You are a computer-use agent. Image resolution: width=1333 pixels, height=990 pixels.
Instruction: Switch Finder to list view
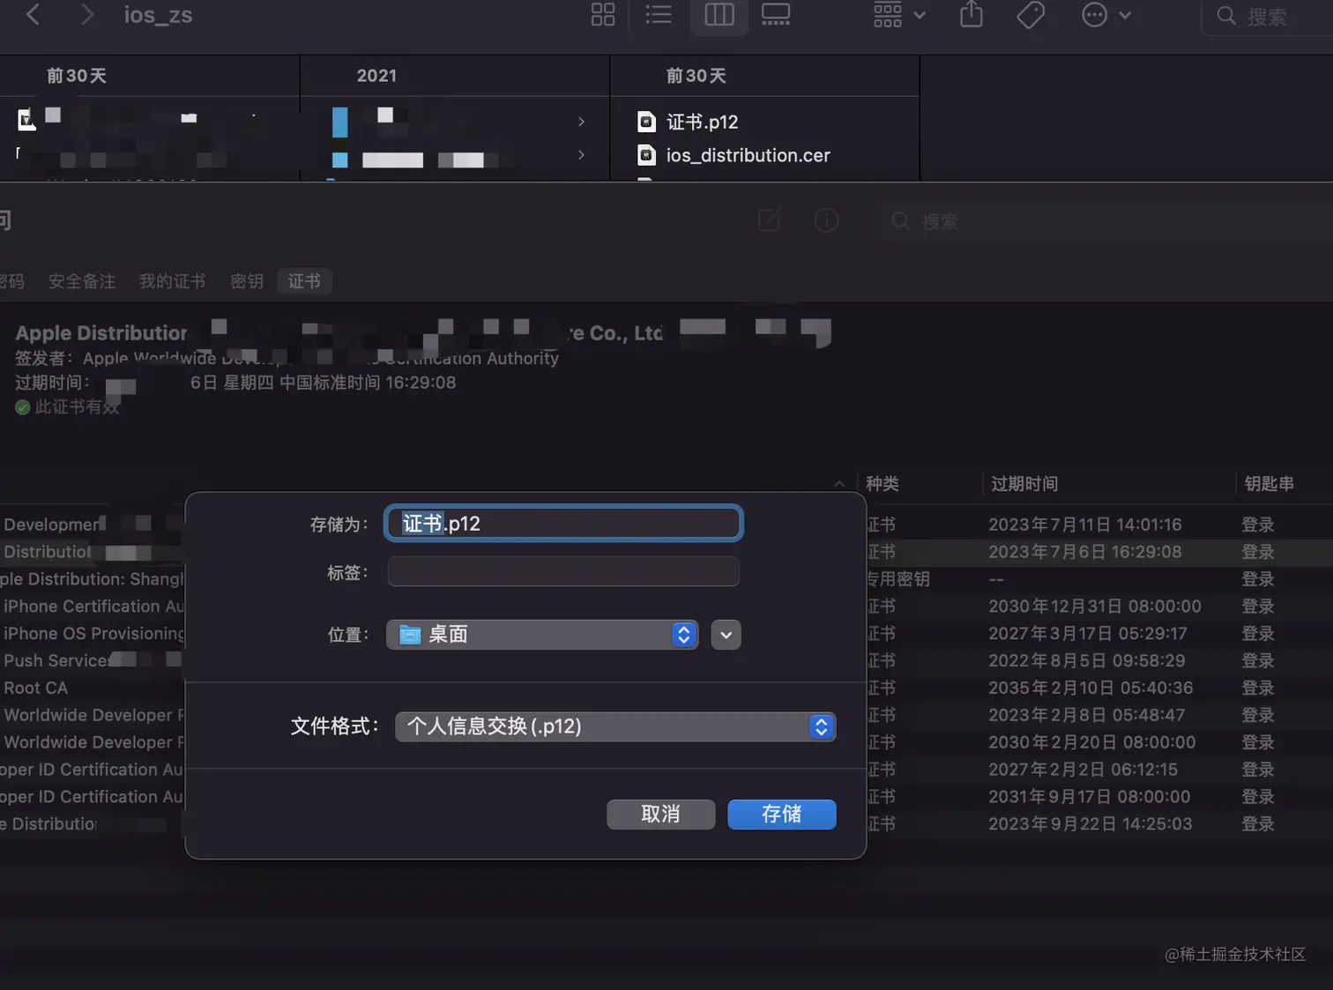(x=659, y=15)
